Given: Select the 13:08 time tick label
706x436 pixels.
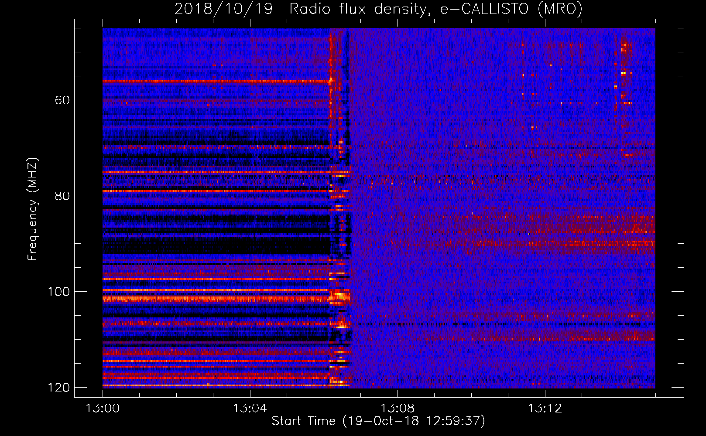Looking at the screenshot, I should tap(398, 409).
